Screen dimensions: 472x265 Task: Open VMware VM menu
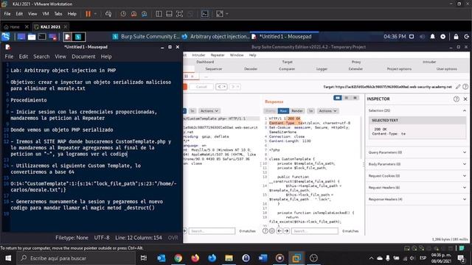[46, 14]
